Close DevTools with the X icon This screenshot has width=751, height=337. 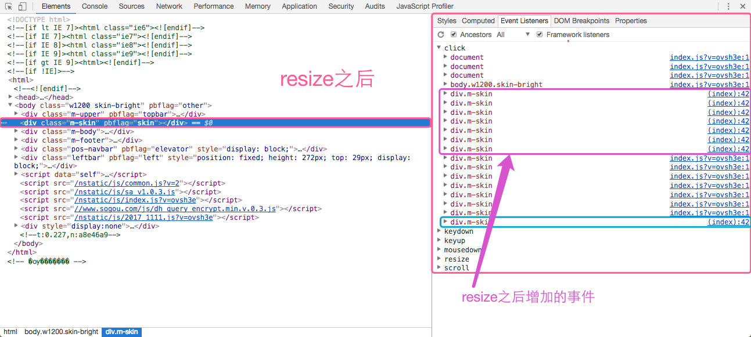click(x=743, y=6)
